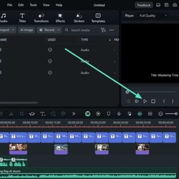
Task: Click the AI Image button
Action: coord(26,30)
